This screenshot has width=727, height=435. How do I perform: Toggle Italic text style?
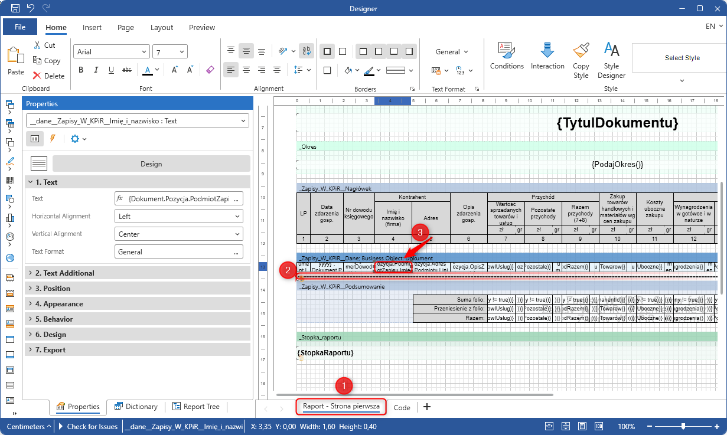[x=96, y=70]
